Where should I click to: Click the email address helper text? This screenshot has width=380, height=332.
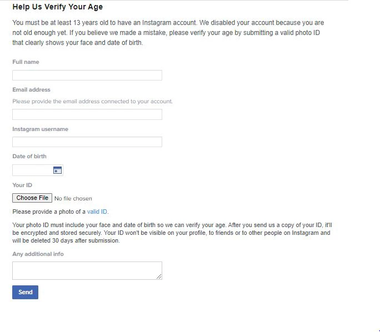point(92,102)
